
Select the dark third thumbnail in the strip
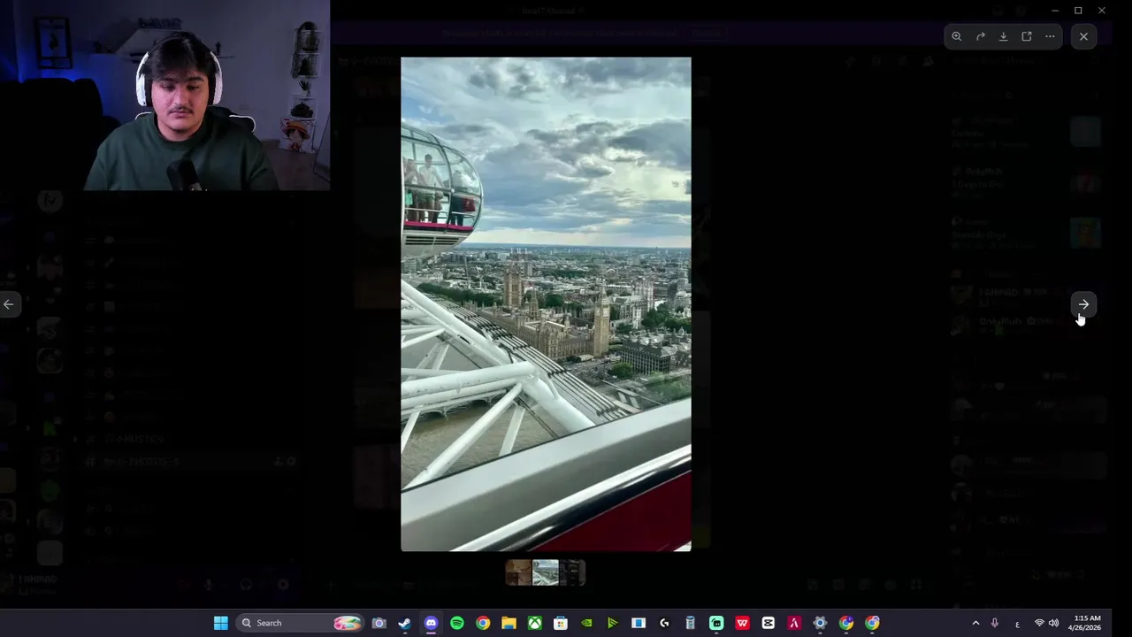click(572, 572)
